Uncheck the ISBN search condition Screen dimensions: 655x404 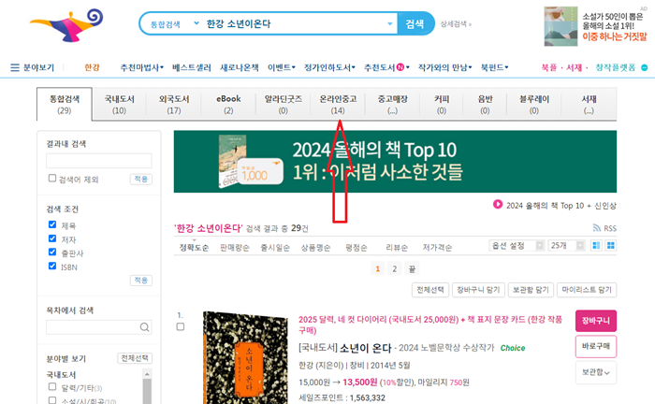(52, 266)
